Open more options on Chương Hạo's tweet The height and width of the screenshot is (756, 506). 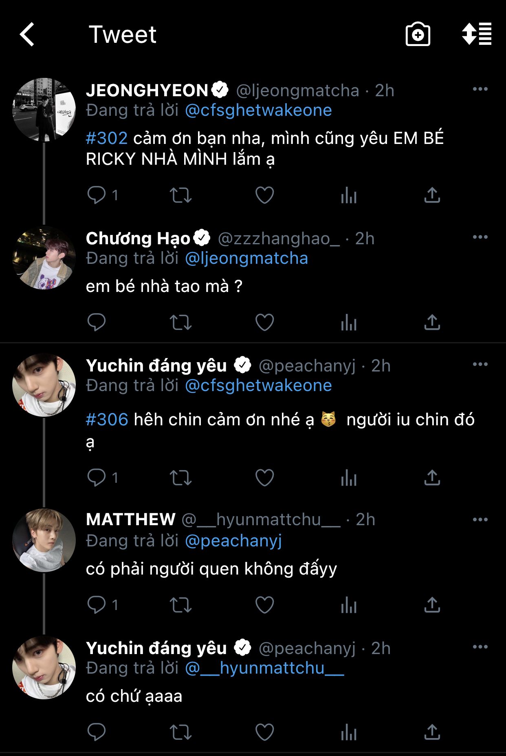tap(480, 237)
